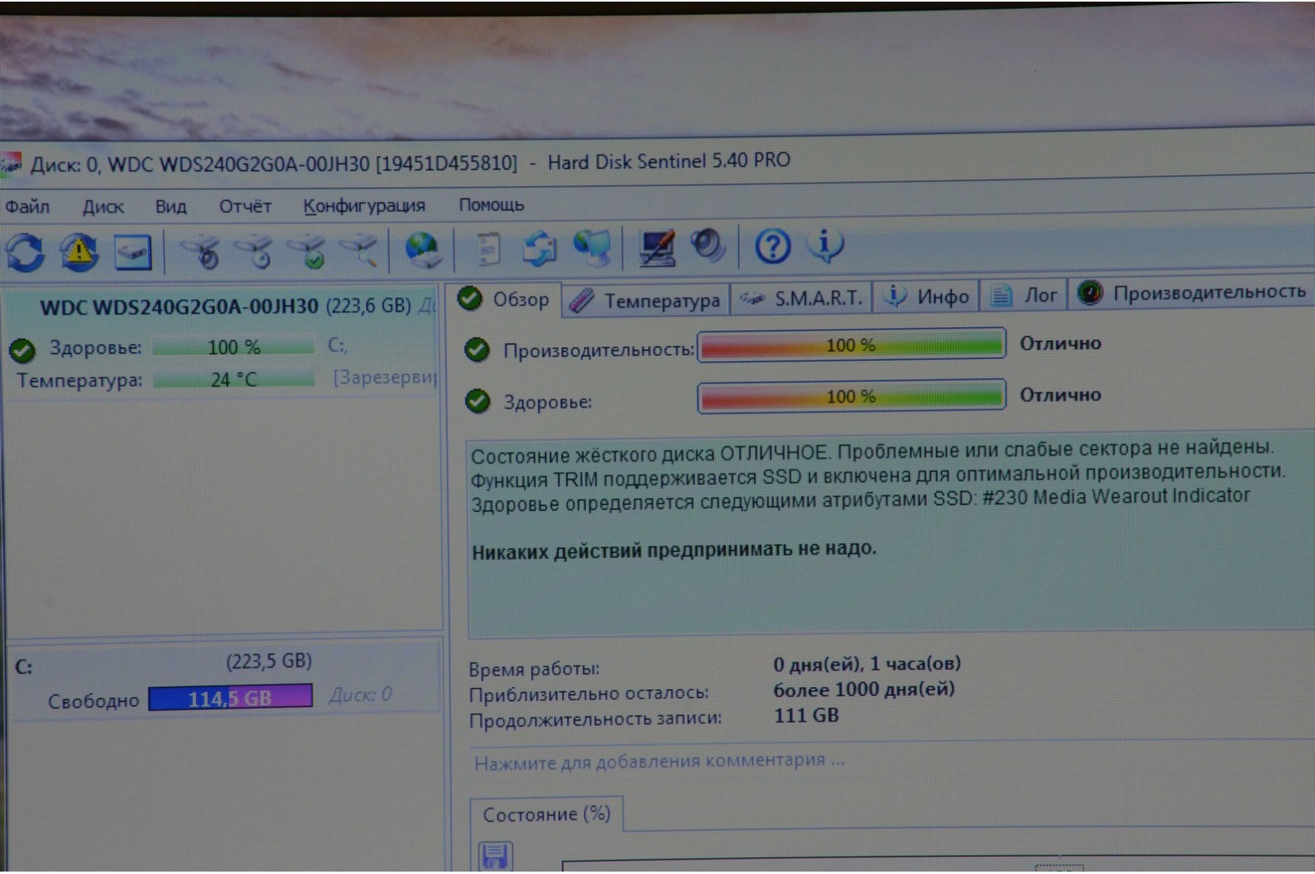
Task: Click the Отлично label next to Здоровье
Action: point(1060,395)
